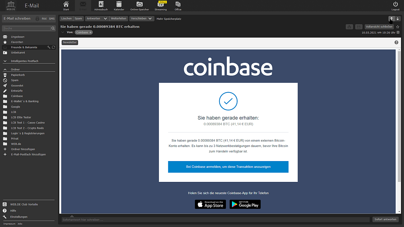Viewport: 404px width, 227px height.
Task: Click the search magnifier icon
Action: pyautogui.click(x=53, y=29)
